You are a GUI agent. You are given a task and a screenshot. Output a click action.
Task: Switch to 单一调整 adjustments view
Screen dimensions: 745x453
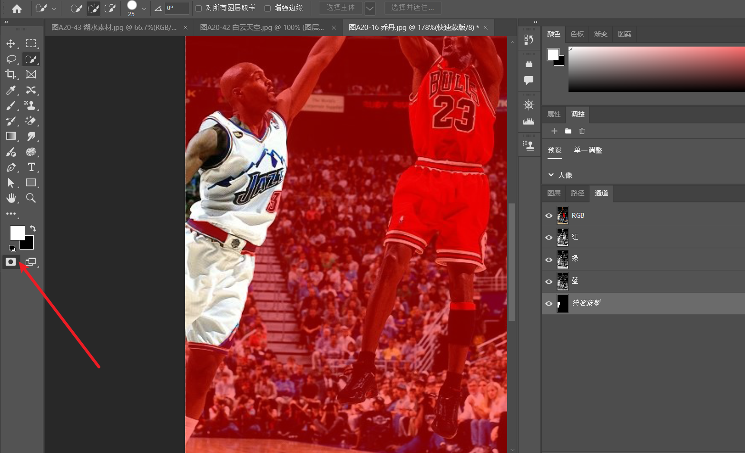[x=588, y=150]
